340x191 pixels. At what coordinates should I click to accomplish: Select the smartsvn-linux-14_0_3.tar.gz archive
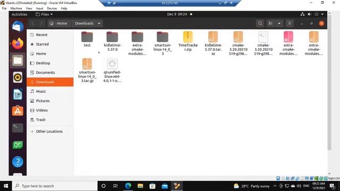(x=87, y=70)
